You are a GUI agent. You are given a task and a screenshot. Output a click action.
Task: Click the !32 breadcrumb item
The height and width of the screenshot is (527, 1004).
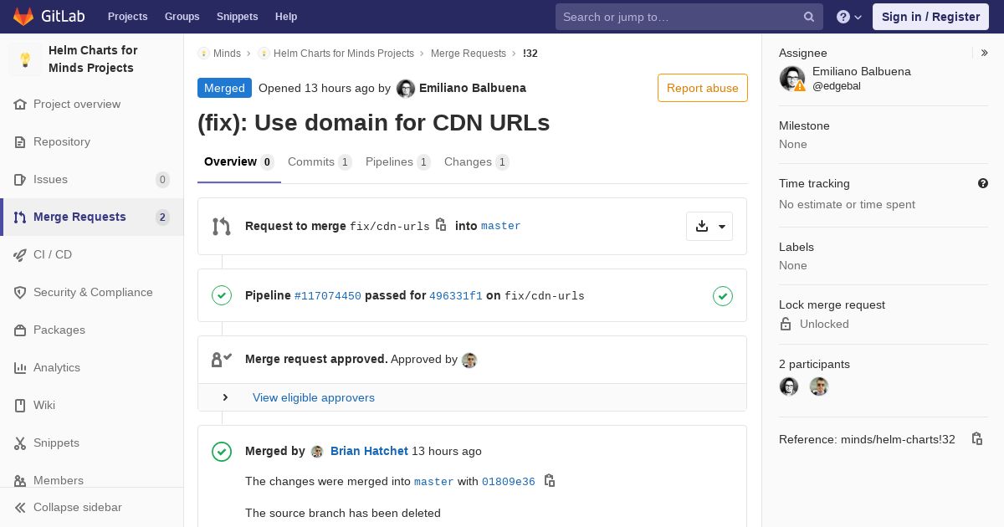pos(530,54)
